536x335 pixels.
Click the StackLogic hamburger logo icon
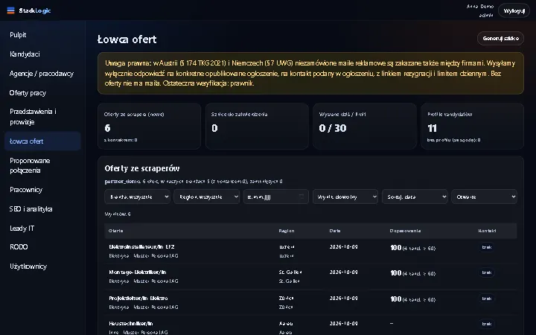(x=11, y=10)
